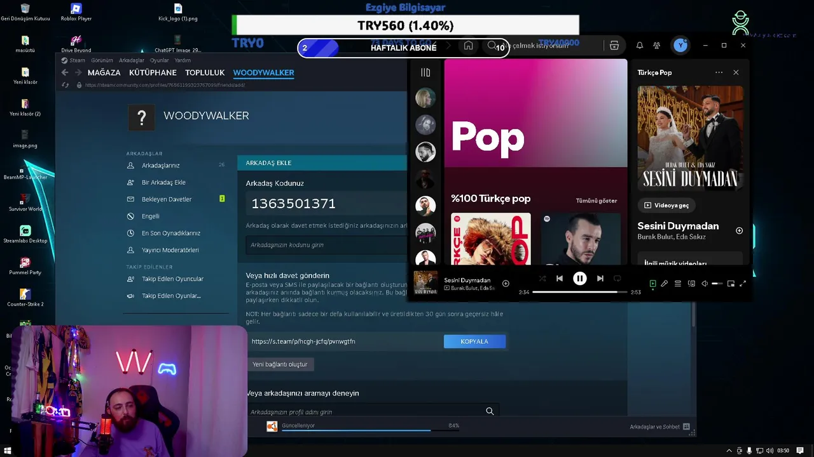814x457 pixels.
Task: Open the Oyunlar menu in Steam
Action: 159,60
